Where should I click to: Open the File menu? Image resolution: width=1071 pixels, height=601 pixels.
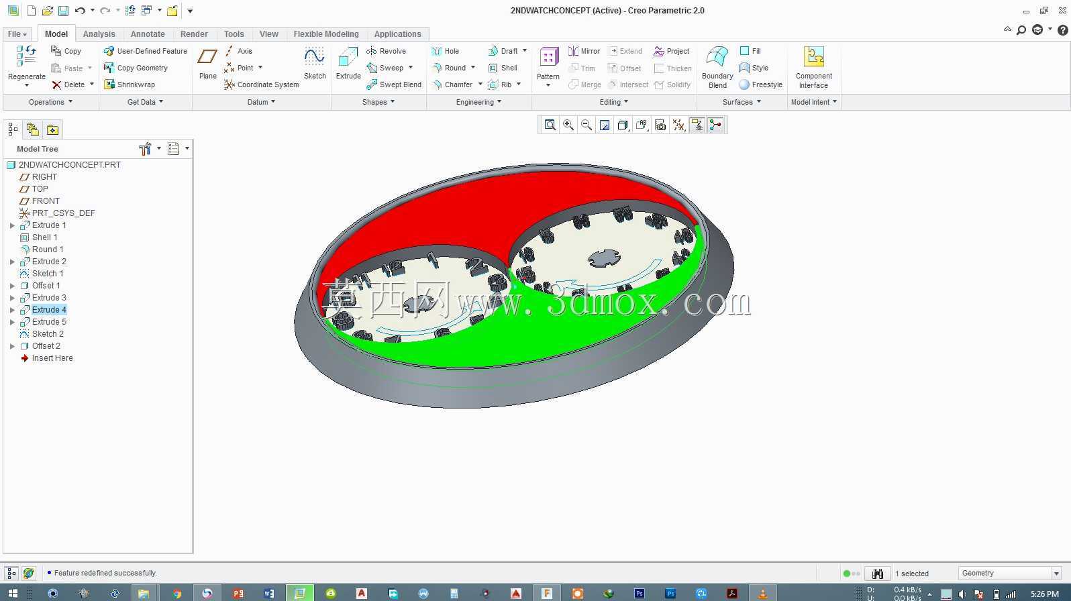coord(17,34)
